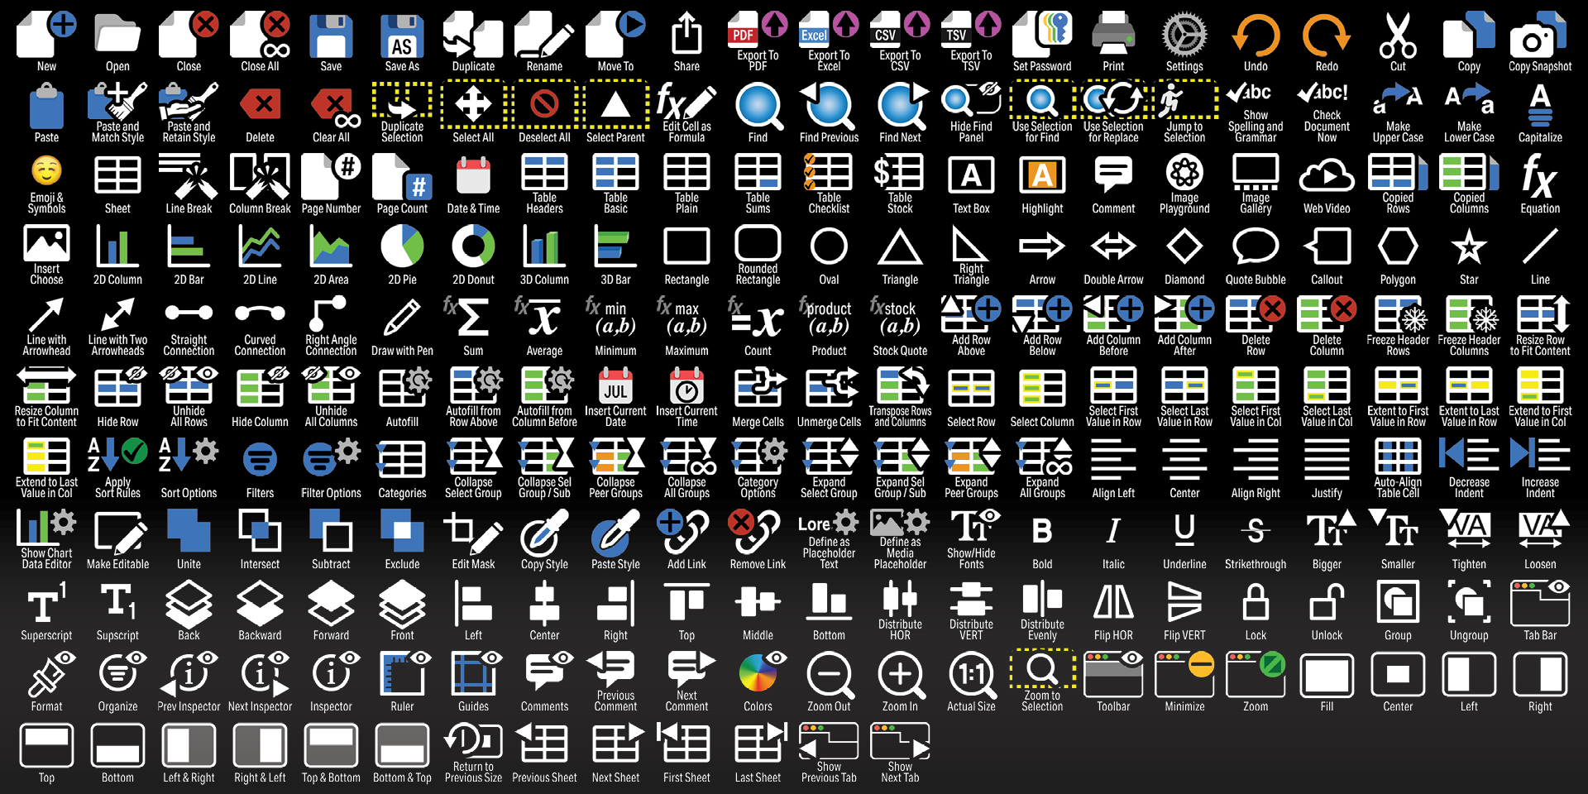The image size is (1588, 794).
Task: Select the Edit Cell as Formula icon
Action: (686, 103)
